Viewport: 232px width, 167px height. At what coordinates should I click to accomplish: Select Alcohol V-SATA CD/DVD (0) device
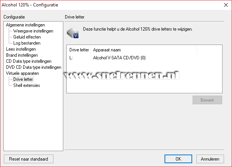(x=119, y=58)
